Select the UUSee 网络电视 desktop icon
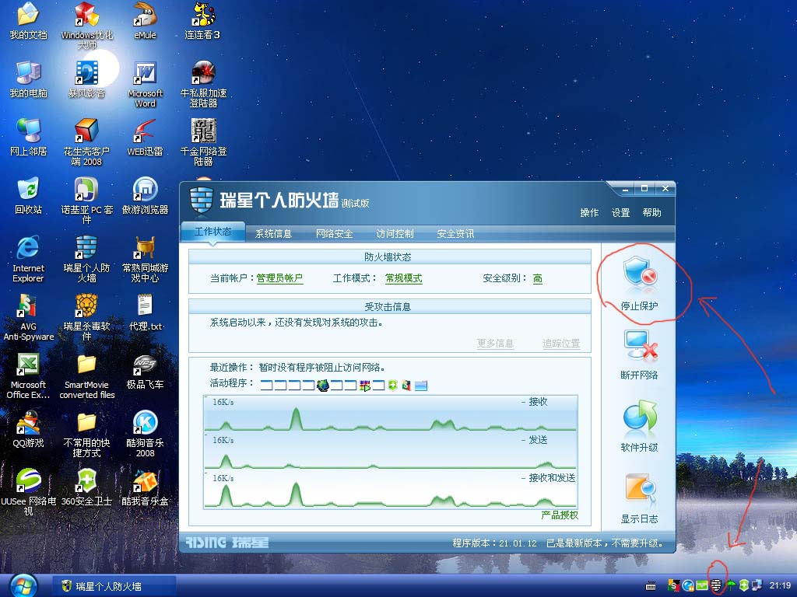The width and height of the screenshot is (797, 597). (x=28, y=491)
